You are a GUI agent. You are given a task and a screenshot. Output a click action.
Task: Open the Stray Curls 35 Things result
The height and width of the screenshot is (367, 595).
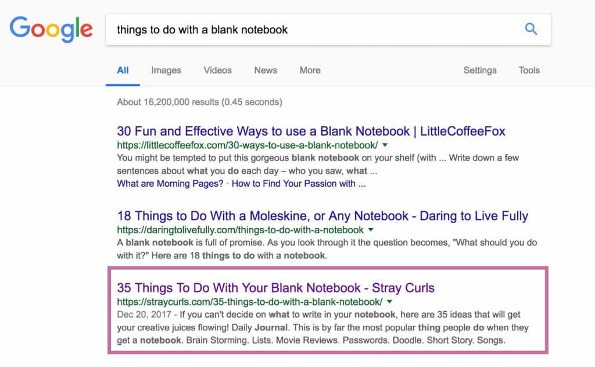[x=275, y=287]
